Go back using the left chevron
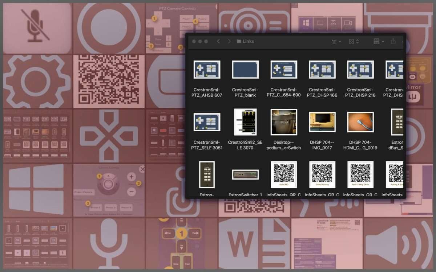 tap(218, 41)
